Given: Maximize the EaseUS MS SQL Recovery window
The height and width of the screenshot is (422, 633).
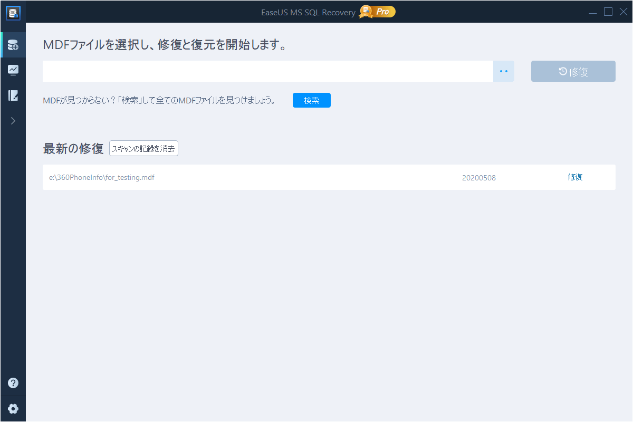Looking at the screenshot, I should point(608,12).
